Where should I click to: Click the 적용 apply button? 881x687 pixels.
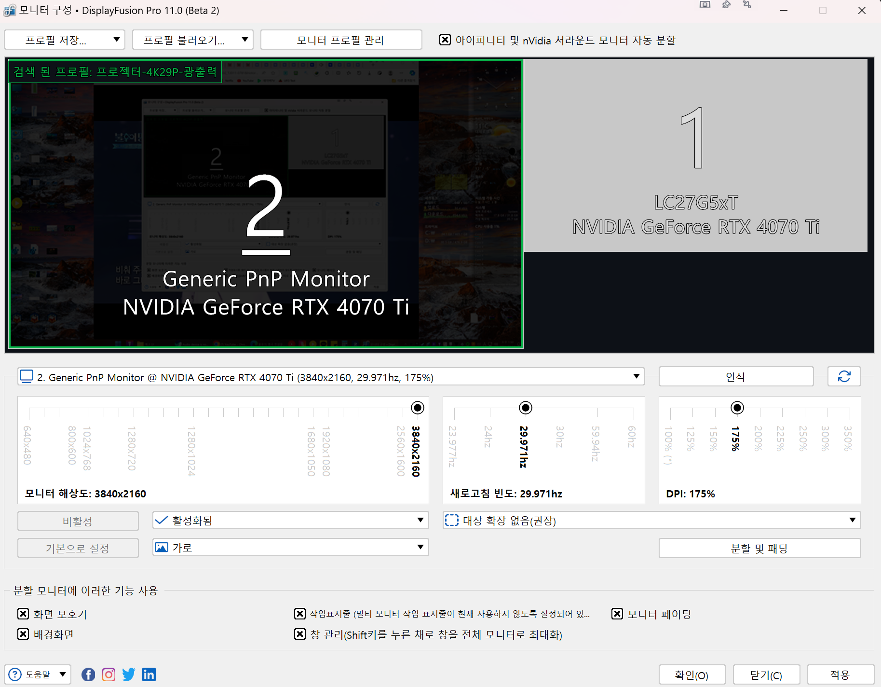(x=840, y=674)
